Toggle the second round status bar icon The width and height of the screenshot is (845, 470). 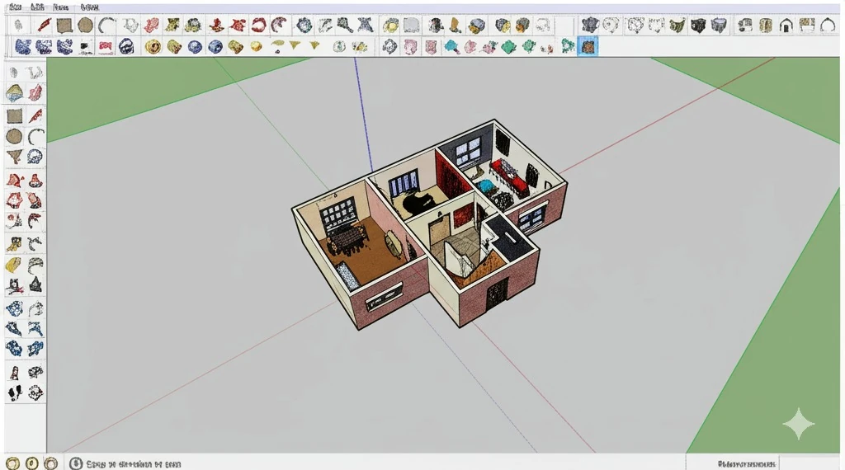(32, 463)
